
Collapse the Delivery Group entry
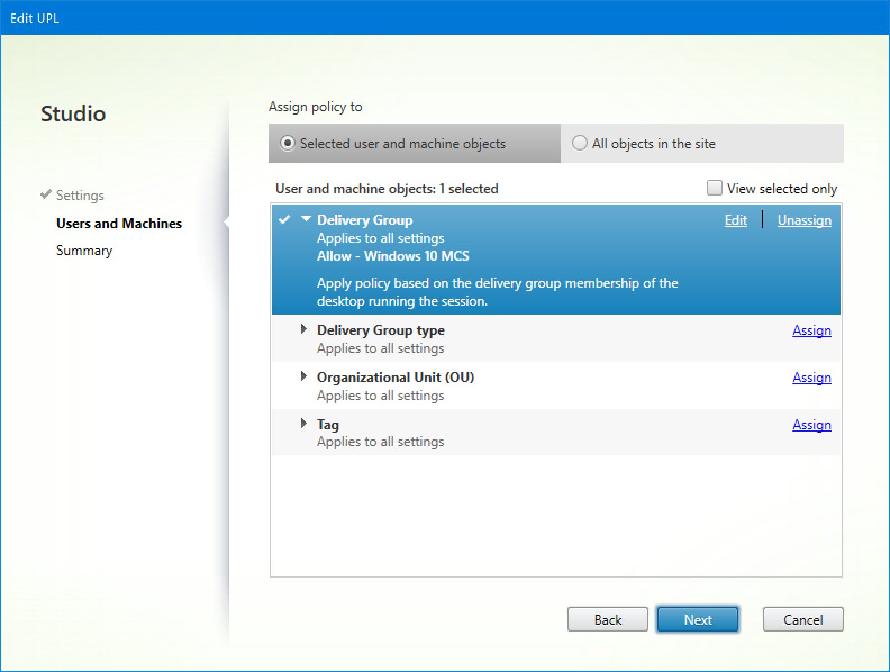pyautogui.click(x=306, y=219)
